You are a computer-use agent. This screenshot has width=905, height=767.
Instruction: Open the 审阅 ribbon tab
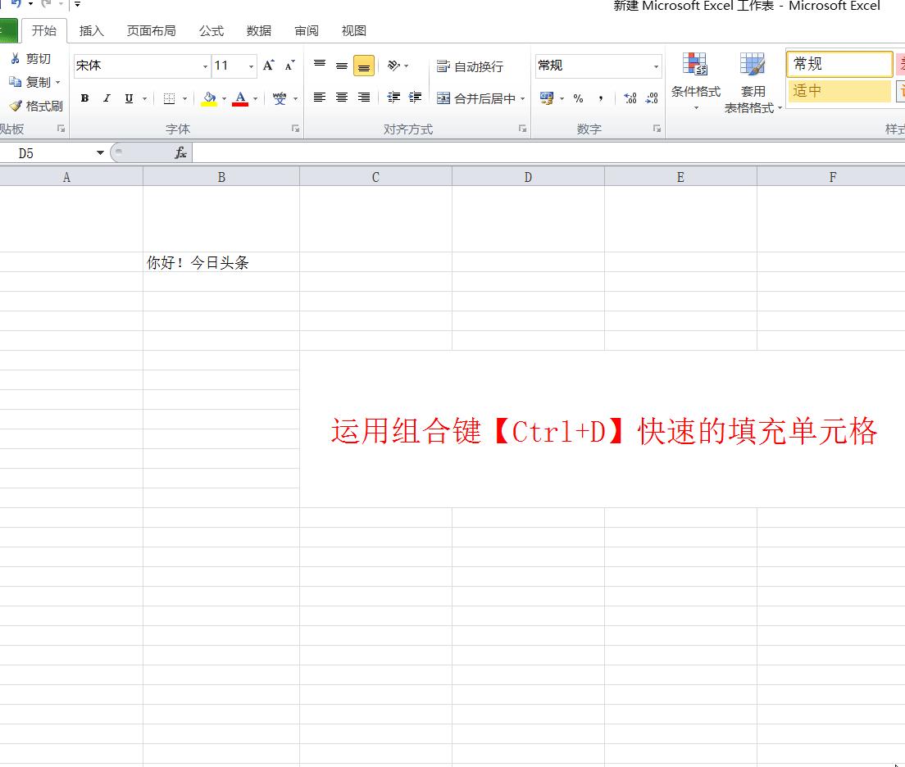click(x=306, y=30)
